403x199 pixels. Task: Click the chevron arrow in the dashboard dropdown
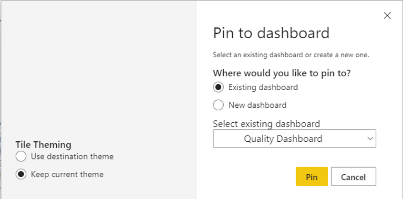370,138
